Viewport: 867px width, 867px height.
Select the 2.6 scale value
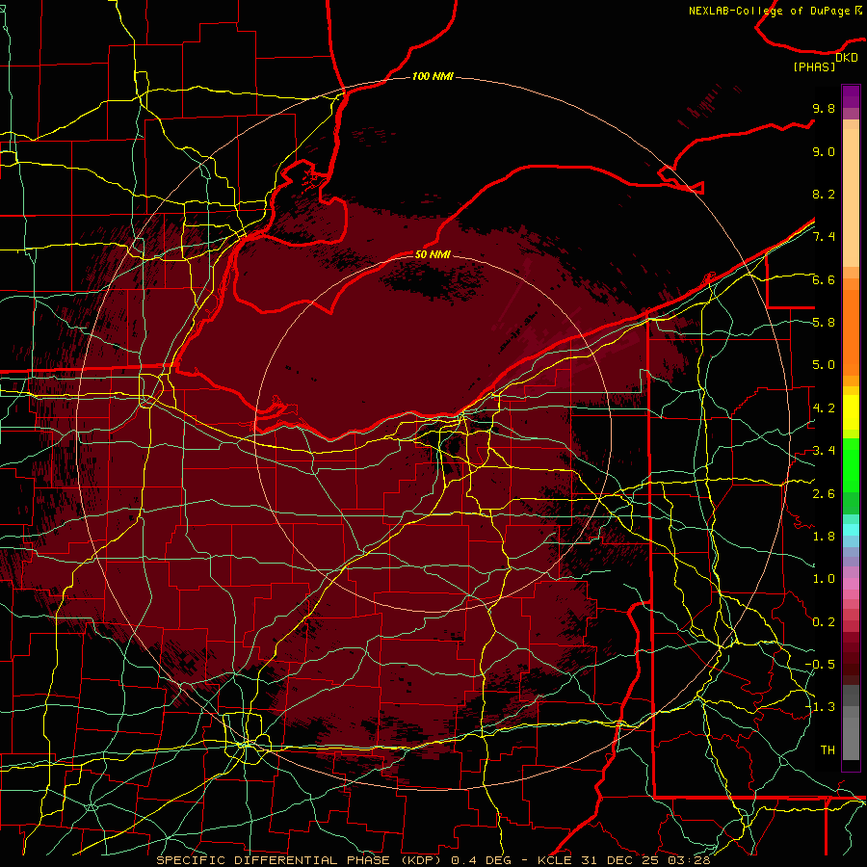click(824, 494)
